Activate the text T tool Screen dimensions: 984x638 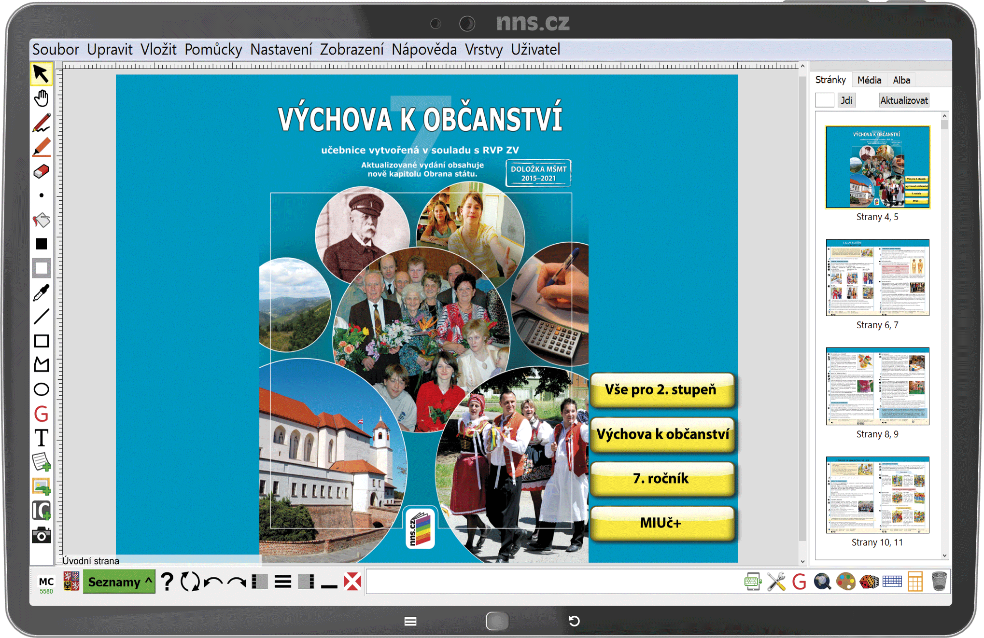(42, 438)
